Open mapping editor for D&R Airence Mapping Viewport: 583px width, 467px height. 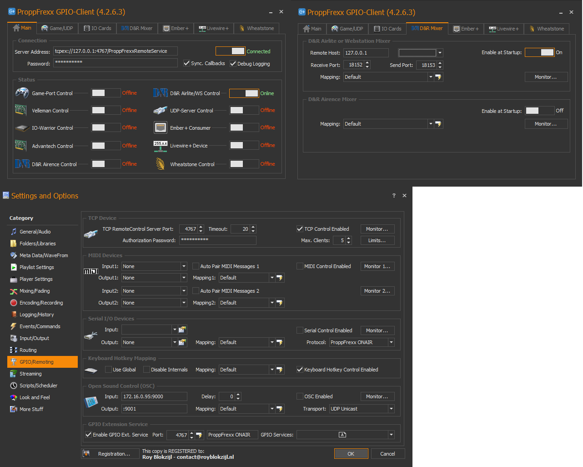pyautogui.click(x=438, y=124)
